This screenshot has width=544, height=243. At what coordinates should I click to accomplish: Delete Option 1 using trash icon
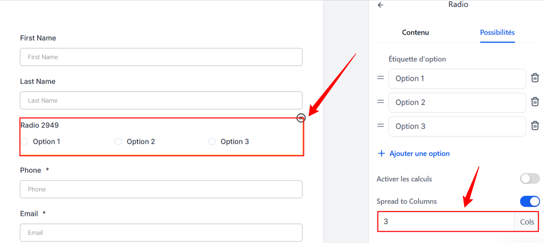[x=535, y=78]
